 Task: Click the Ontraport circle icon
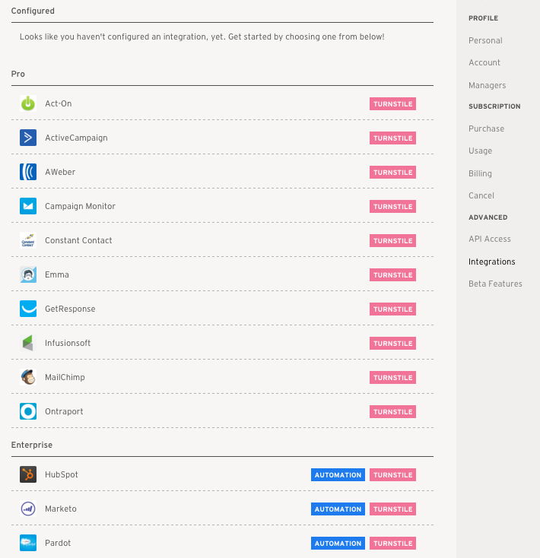(x=28, y=411)
